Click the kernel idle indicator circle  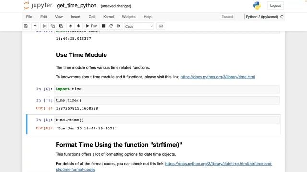click(282, 17)
